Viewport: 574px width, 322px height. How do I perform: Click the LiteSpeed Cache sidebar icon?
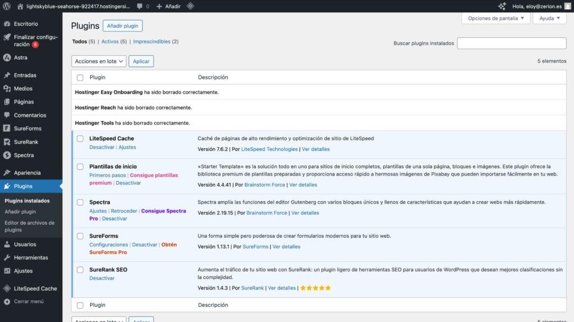coord(7,288)
